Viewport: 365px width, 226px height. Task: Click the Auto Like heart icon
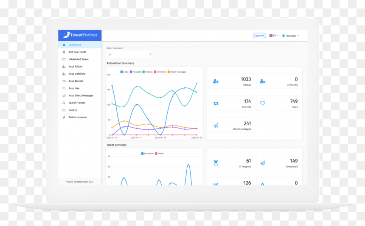coord(64,88)
